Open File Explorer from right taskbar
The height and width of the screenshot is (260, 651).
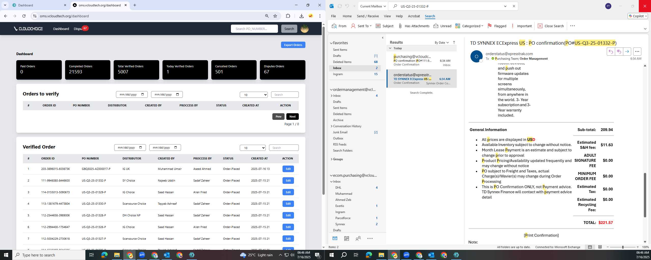(381, 255)
